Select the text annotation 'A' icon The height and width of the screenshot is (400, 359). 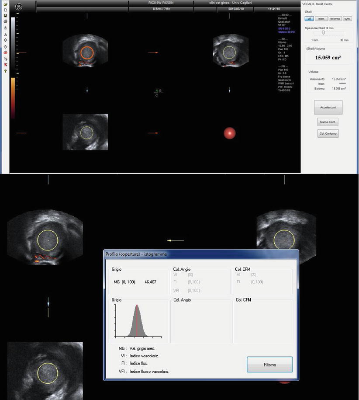[x=5, y=34]
